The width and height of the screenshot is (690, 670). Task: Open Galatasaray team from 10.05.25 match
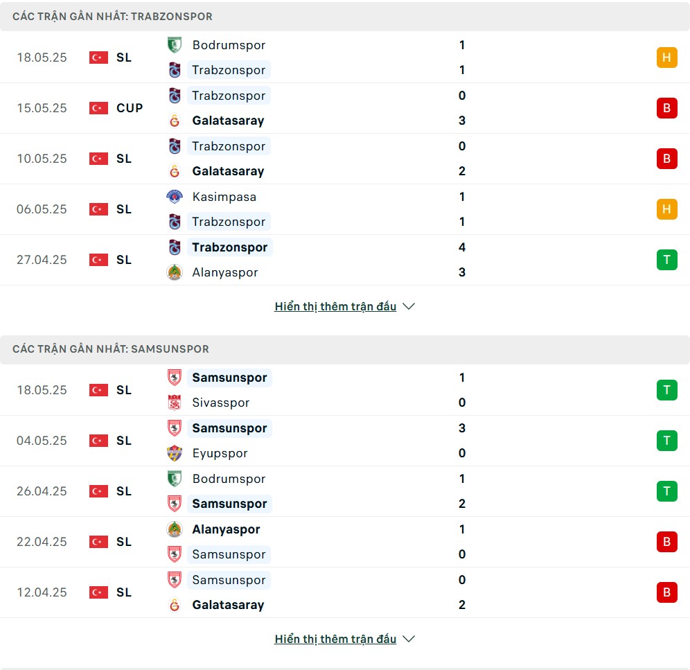pos(228,171)
